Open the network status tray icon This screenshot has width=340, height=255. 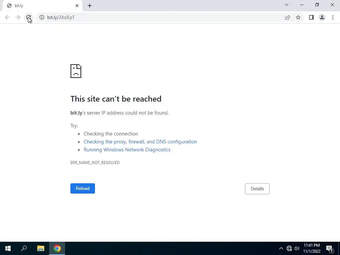click(289, 248)
